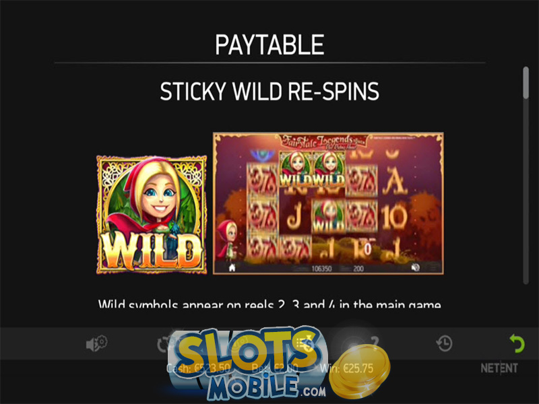Open the sound settings speaker-gear icon
The width and height of the screenshot is (539, 404).
(x=96, y=343)
